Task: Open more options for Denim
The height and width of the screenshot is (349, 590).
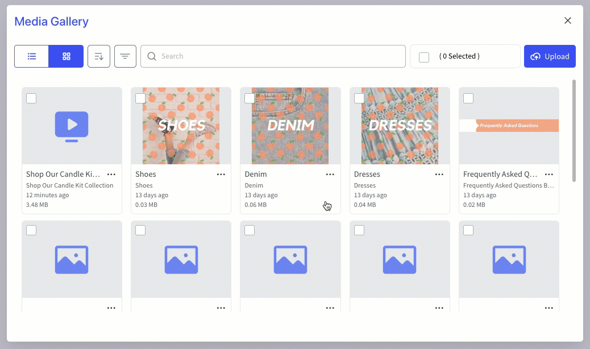Action: (x=330, y=174)
